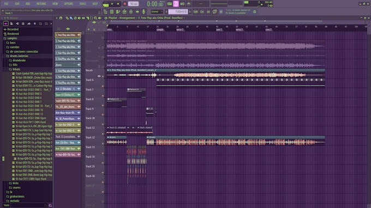The width and height of the screenshot is (371, 208).
Task: Click the Alt modifier button
Action: tap(208, 11)
